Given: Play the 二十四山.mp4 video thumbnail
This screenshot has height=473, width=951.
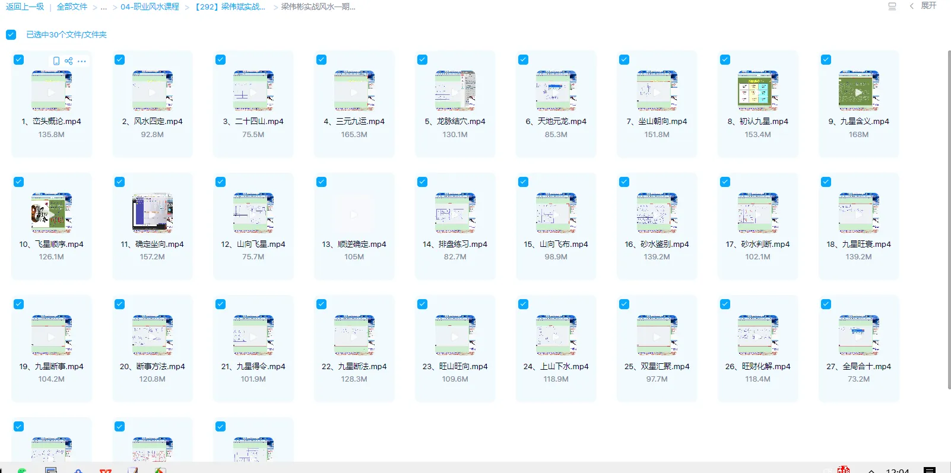Looking at the screenshot, I should [x=253, y=91].
